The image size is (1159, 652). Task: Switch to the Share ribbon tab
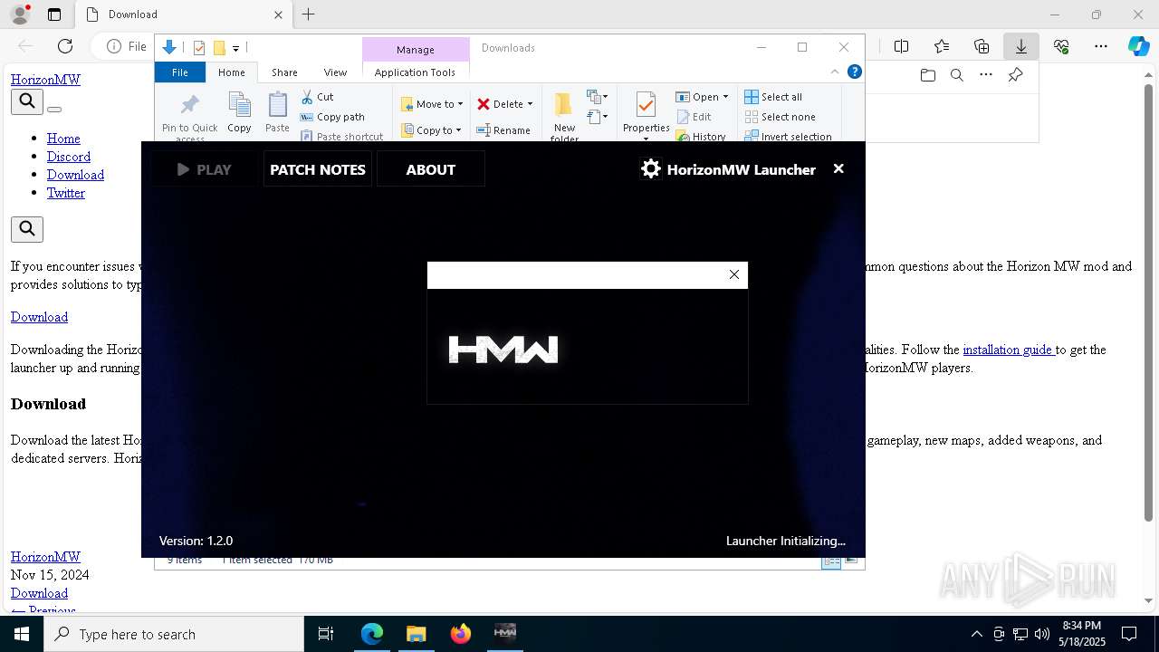(x=284, y=72)
